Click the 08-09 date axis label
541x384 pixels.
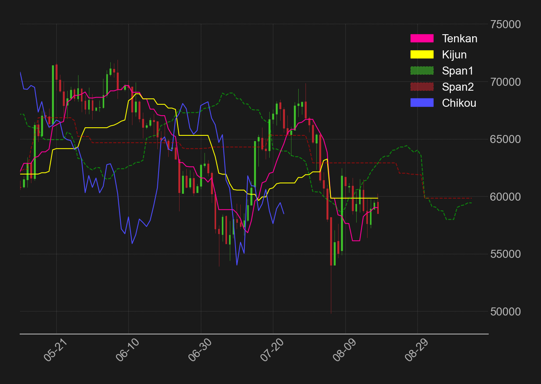tap(344, 350)
